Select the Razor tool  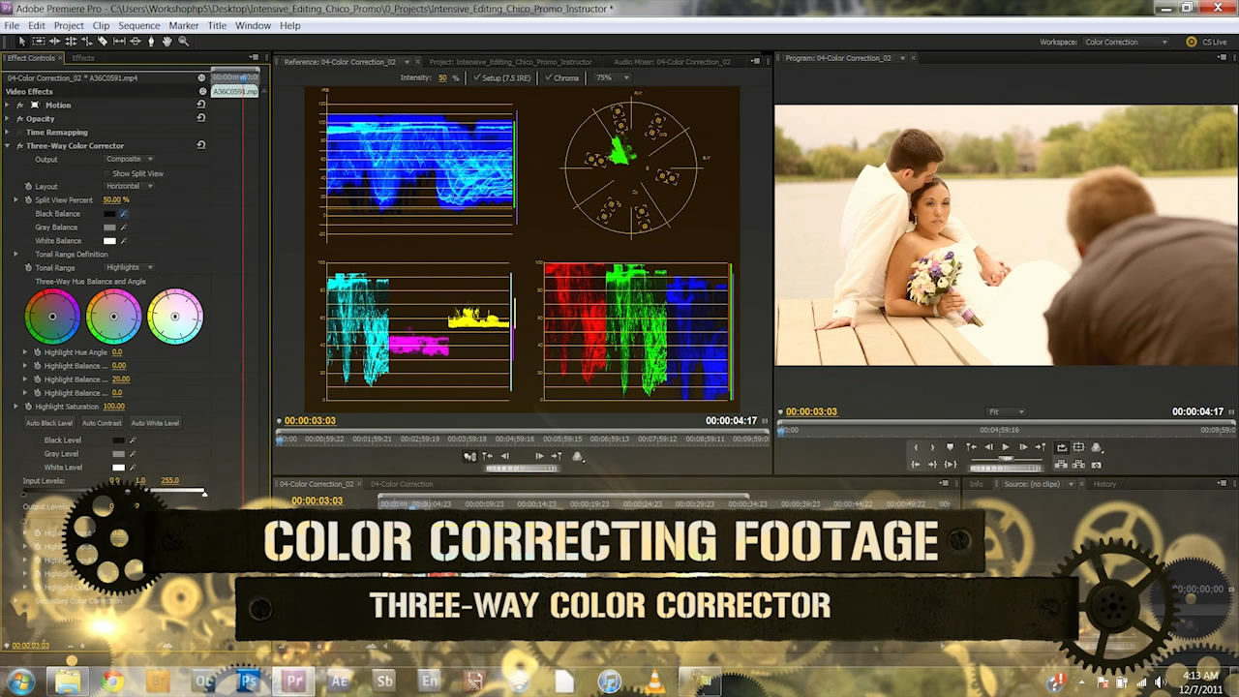coord(103,42)
